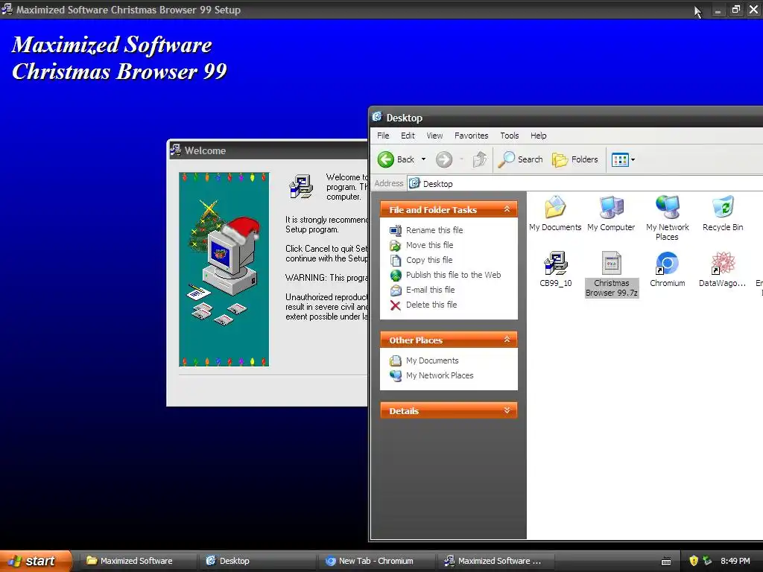Click the Forward arrow in Explorer toolbar
This screenshot has height=572, width=763.
[444, 159]
